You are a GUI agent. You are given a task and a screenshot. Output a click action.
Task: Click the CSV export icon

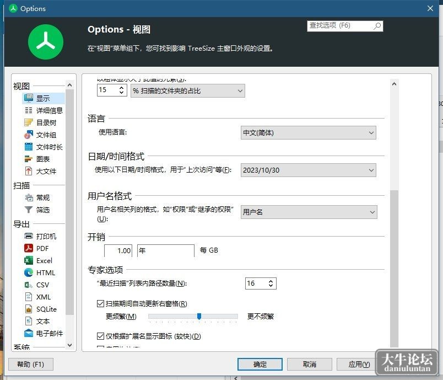pyautogui.click(x=29, y=285)
